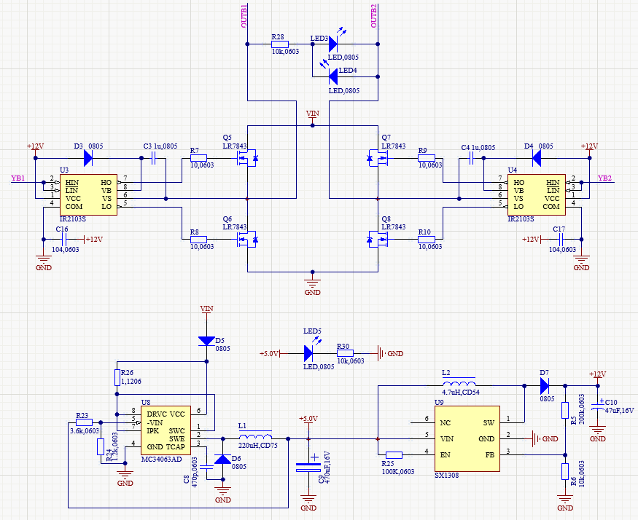
Task: Select MOSFET Q7 LR7843 symbol
Action: 378,158
